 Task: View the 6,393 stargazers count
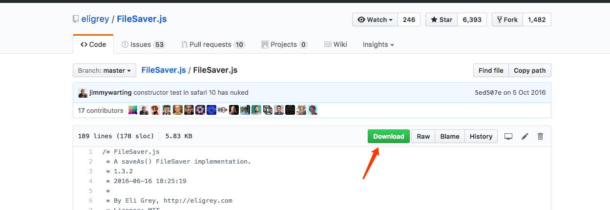472,20
